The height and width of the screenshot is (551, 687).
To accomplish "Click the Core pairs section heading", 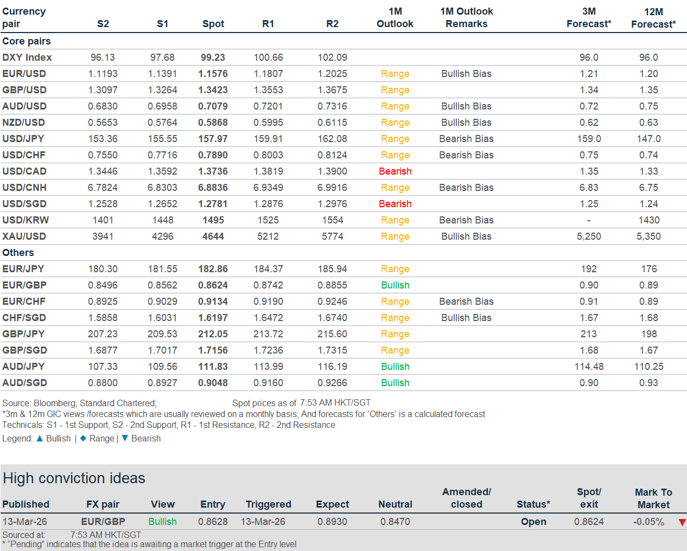I will pos(27,41).
